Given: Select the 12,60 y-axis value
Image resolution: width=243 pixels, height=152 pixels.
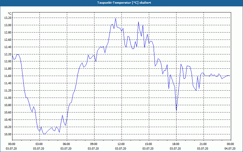Looking at the screenshot, I should click(x=8, y=40).
